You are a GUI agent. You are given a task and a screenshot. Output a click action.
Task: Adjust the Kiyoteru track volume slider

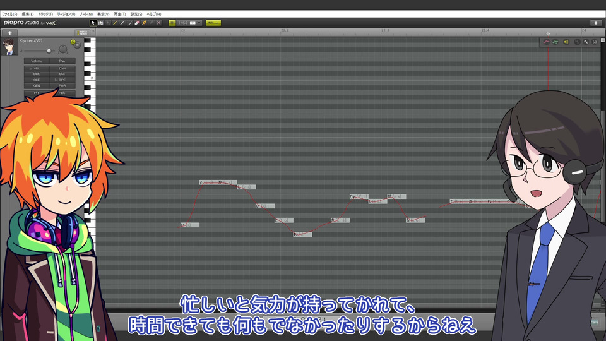point(49,51)
